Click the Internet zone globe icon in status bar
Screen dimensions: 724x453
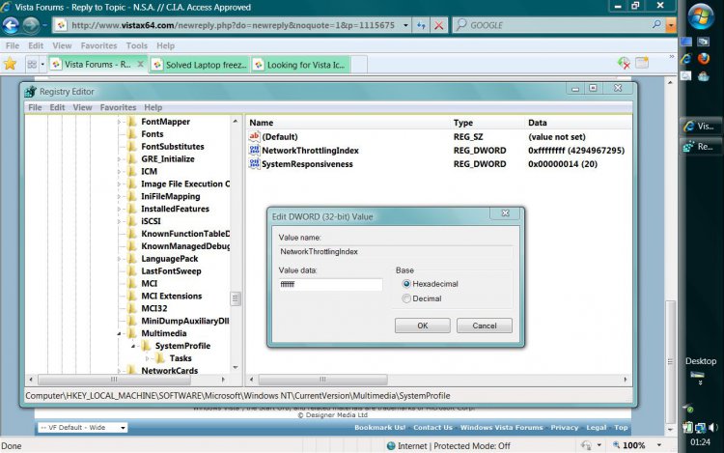coord(391,445)
